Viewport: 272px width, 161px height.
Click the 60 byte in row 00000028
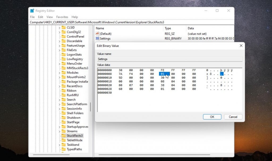(120, 89)
